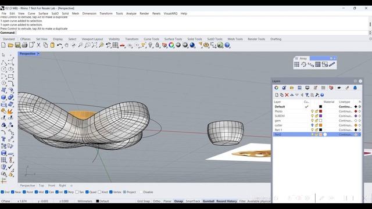Viewport: 372px width, 209px height.
Task: Click the four-viewports layout icon
Action: pos(116,45)
